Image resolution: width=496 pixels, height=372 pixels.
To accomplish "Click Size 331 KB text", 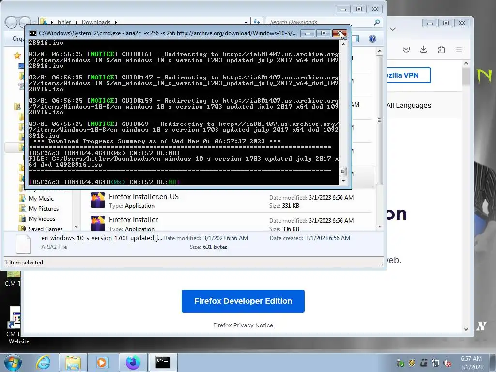I will pyautogui.click(x=284, y=205).
